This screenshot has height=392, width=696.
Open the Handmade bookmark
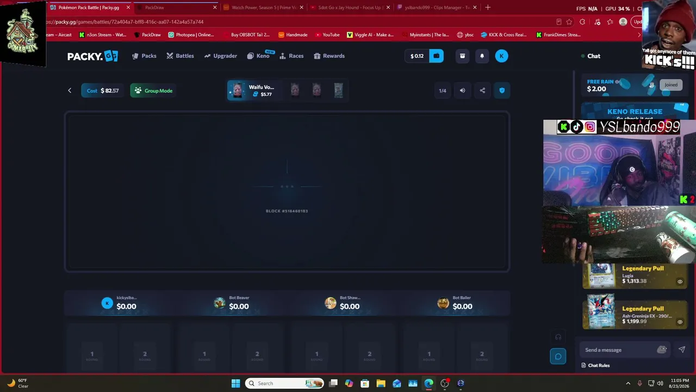point(293,35)
